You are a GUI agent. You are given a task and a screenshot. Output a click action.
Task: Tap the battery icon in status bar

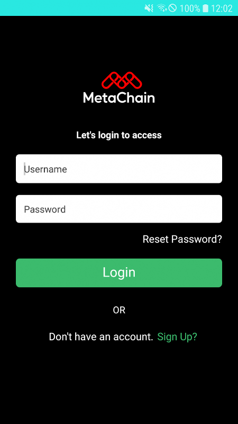click(x=205, y=8)
